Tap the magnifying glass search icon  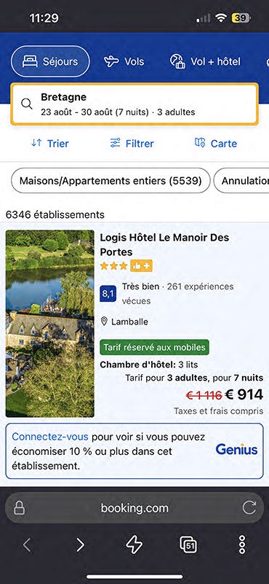coord(27,104)
